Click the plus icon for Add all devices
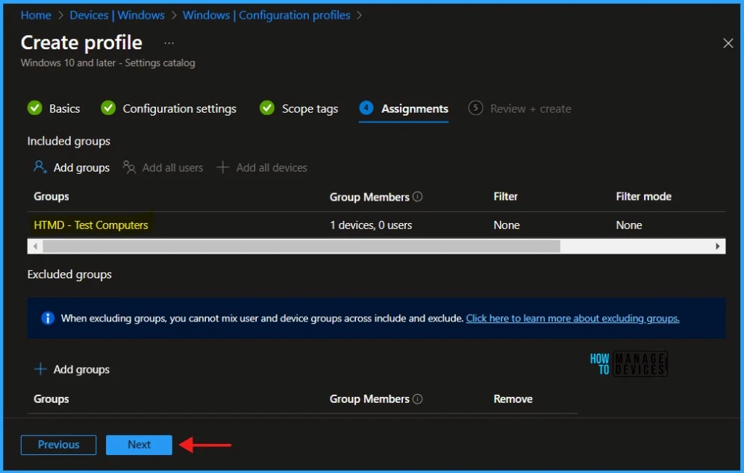Image resolution: width=744 pixels, height=473 pixels. coord(222,168)
